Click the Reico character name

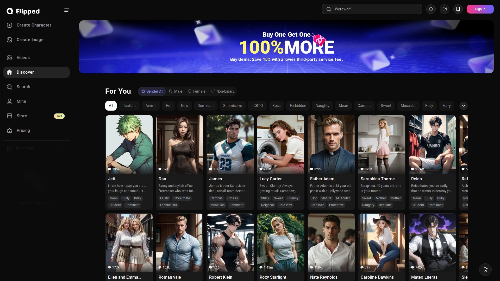[x=416, y=179]
